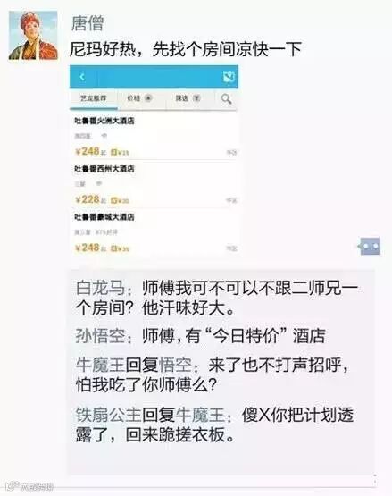Viewport: 392px width, 496px height.
Task: Select the 艺龙推荐 tab
Action: tap(93, 98)
